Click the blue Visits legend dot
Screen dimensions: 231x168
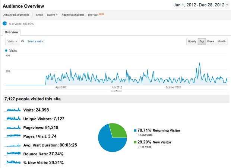[6, 50]
